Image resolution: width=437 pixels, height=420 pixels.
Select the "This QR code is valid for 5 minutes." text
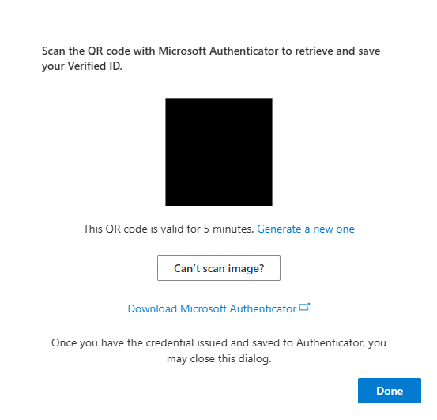pos(168,229)
